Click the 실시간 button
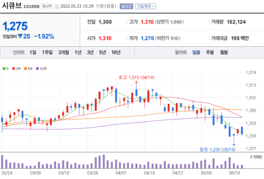 pos(126,6)
